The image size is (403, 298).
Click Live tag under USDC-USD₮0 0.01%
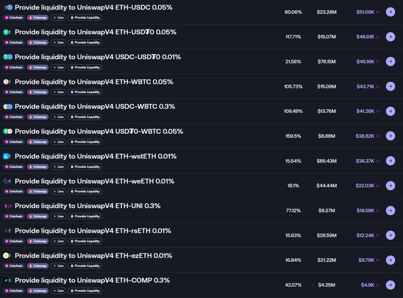(x=58, y=67)
